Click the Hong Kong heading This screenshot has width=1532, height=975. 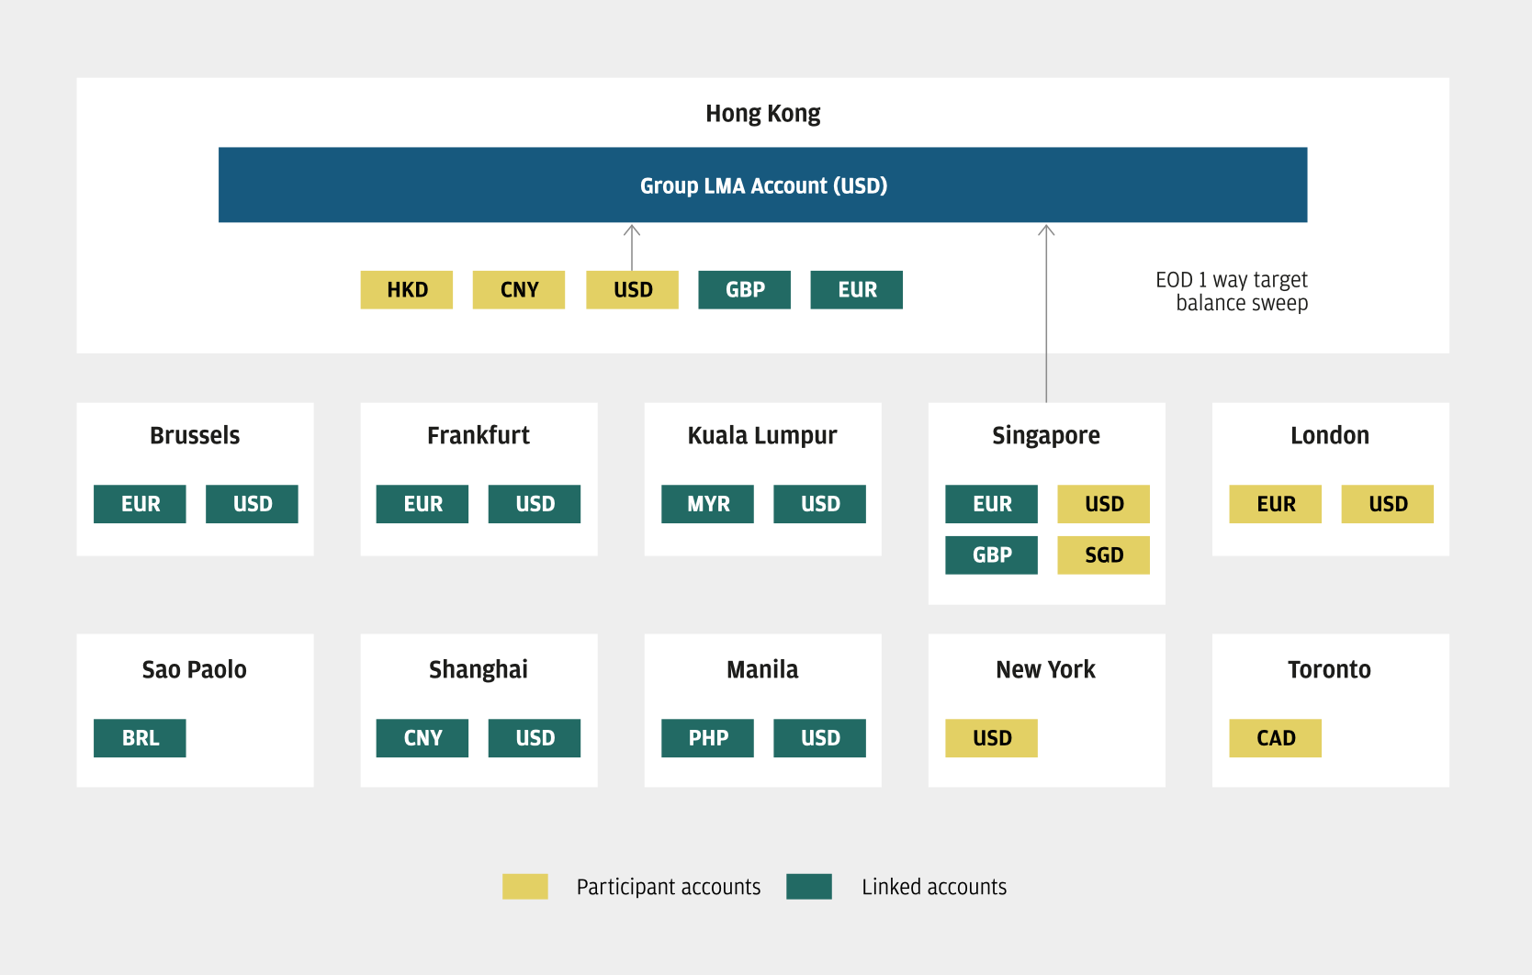coord(762,114)
